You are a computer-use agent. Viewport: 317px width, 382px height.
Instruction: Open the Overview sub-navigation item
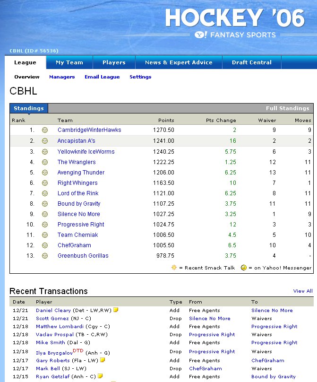pos(27,77)
